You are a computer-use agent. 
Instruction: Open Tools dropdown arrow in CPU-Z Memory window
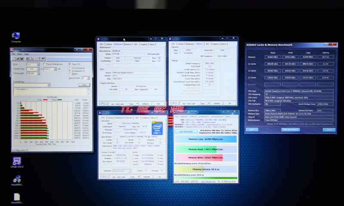[x=209, y=103]
